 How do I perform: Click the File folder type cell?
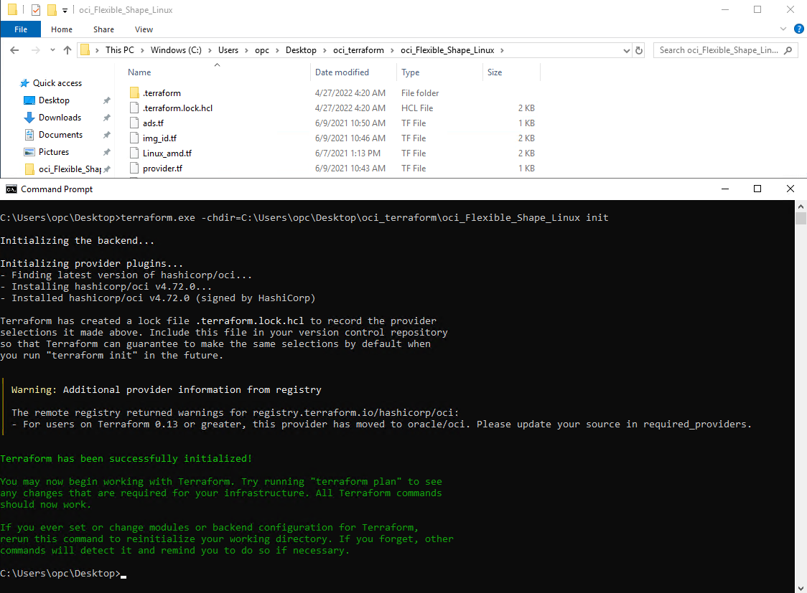(x=420, y=93)
